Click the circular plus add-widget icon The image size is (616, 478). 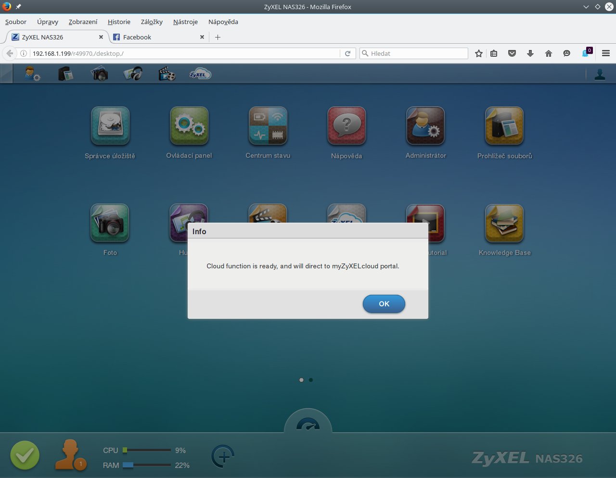coord(223,455)
